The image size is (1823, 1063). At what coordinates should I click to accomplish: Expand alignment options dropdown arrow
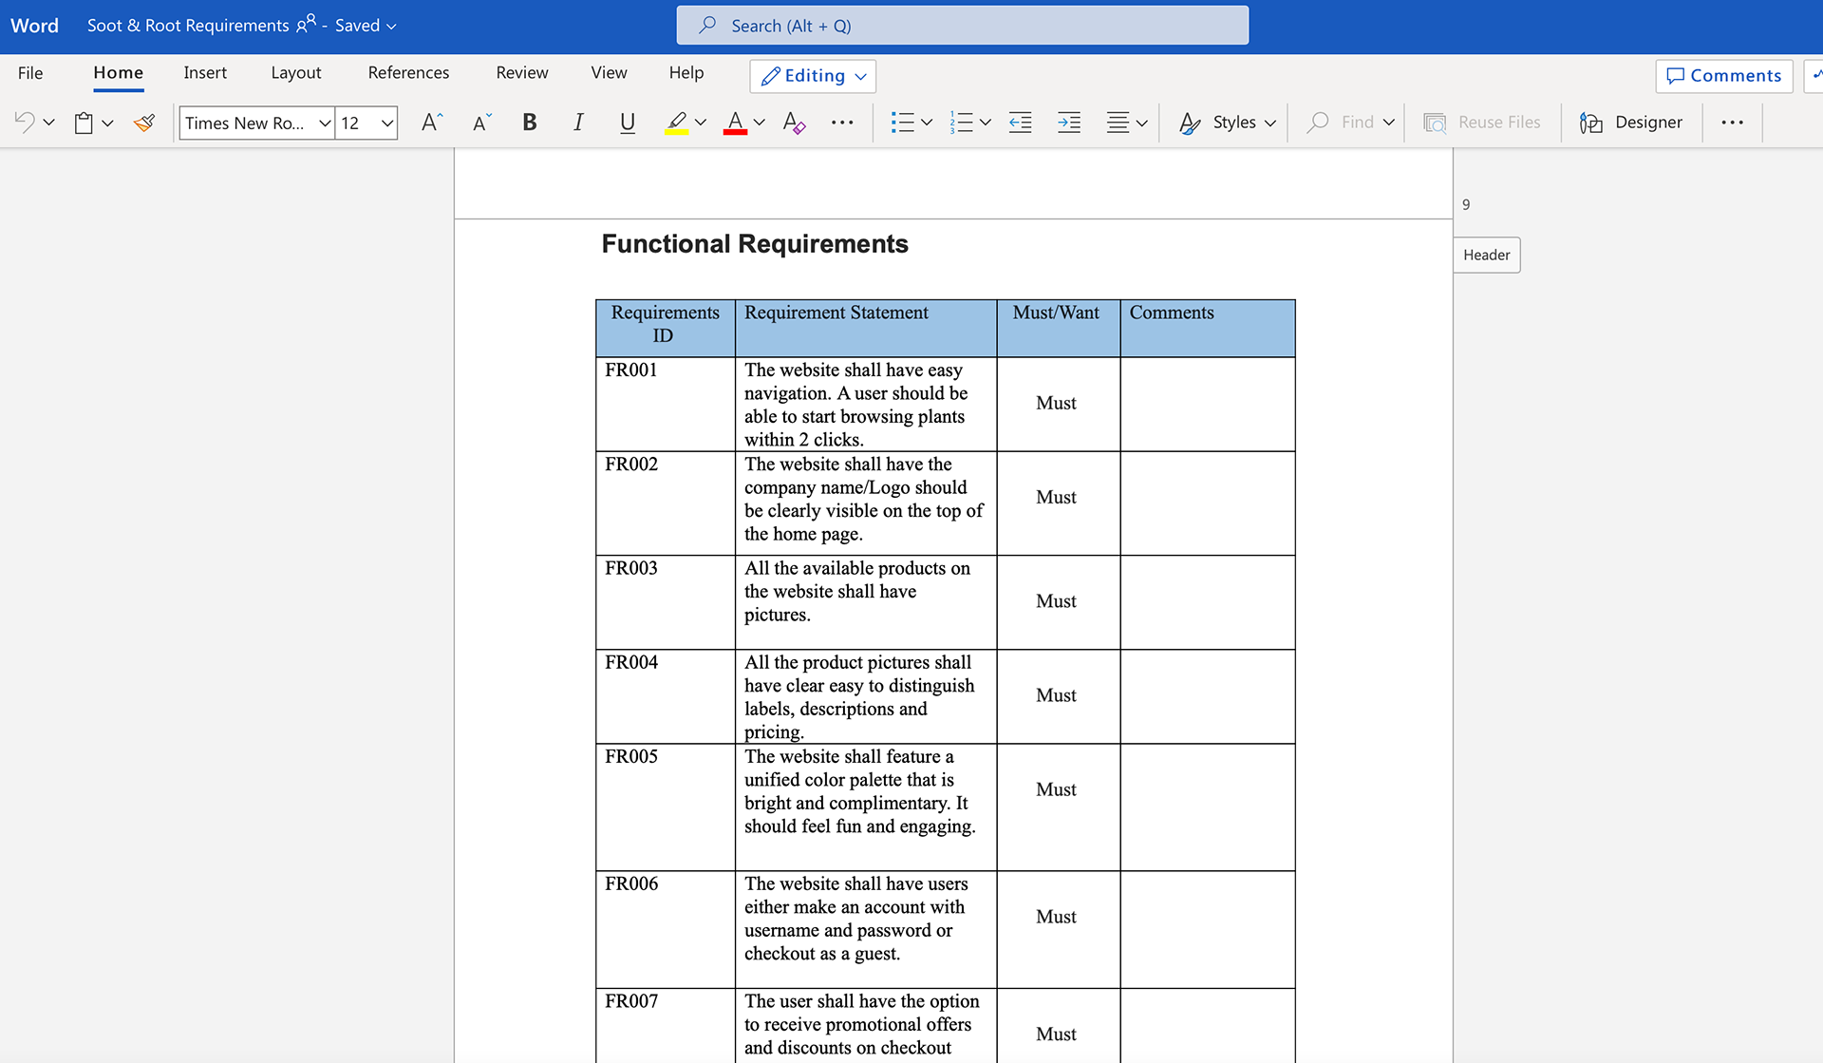1142,123
